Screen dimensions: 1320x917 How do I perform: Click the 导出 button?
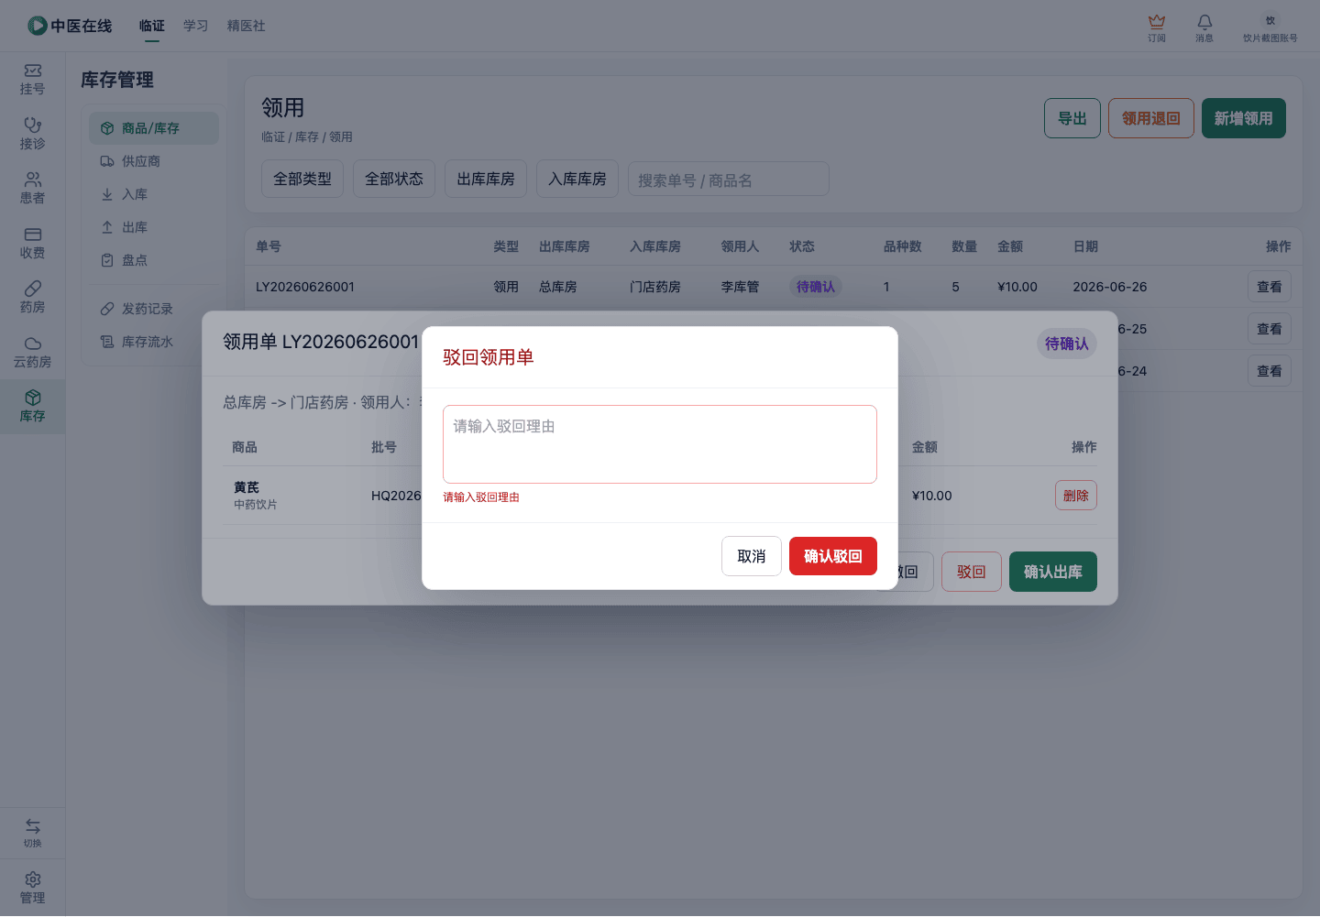pyautogui.click(x=1072, y=118)
